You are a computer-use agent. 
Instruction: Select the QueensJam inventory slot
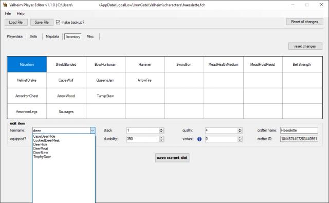pos(105,80)
